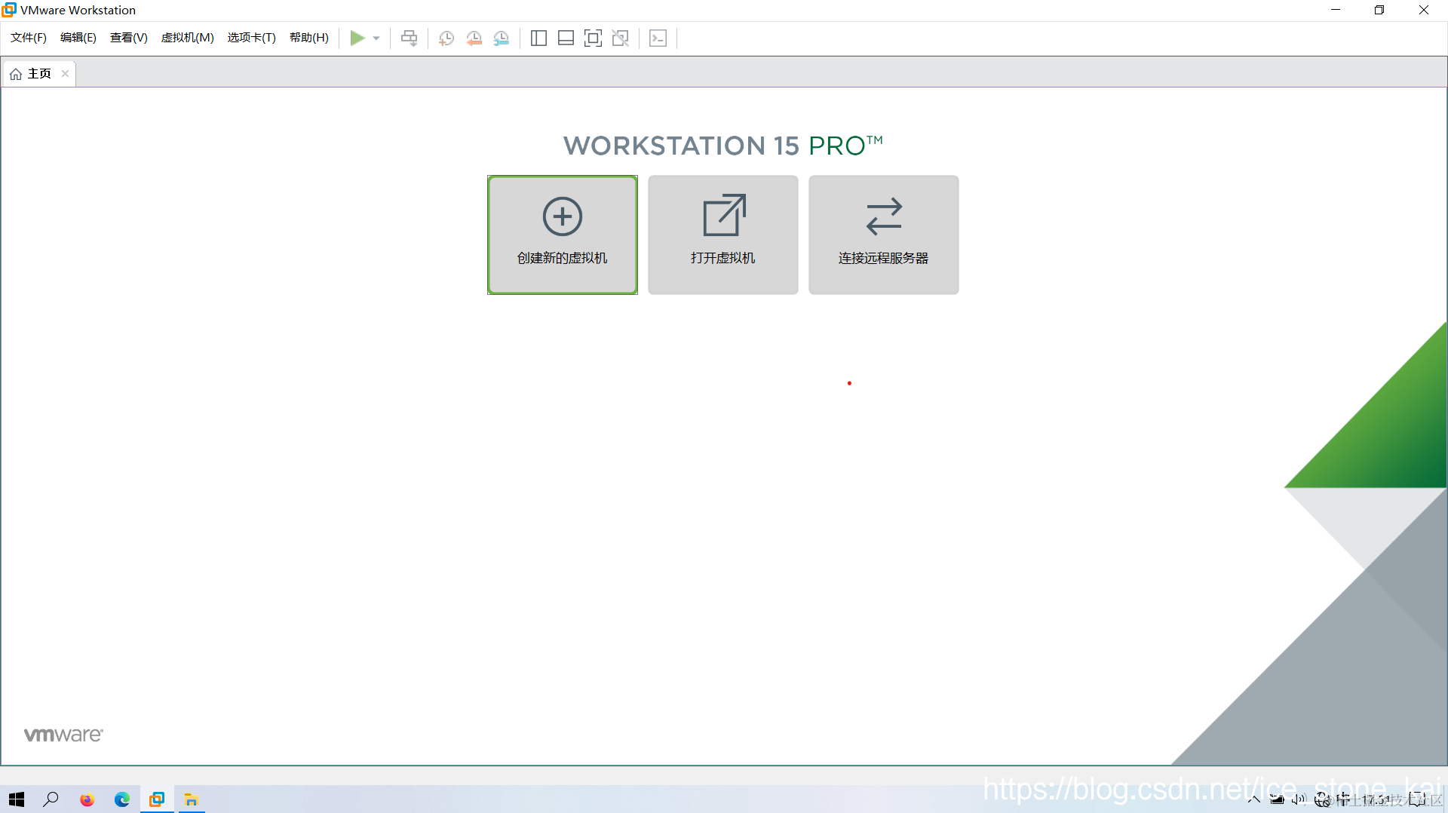1448x813 pixels.
Task: Open the 文件(F) menu
Action: 29,38
